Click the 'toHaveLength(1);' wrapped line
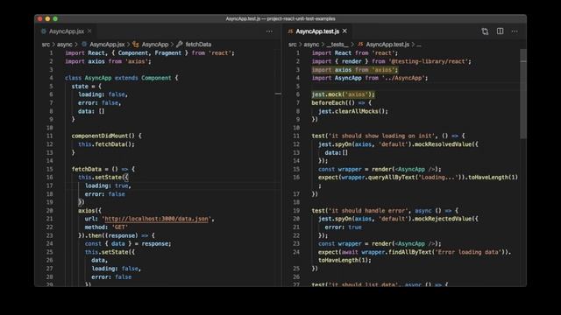The height and width of the screenshot is (315, 561). click(344, 260)
